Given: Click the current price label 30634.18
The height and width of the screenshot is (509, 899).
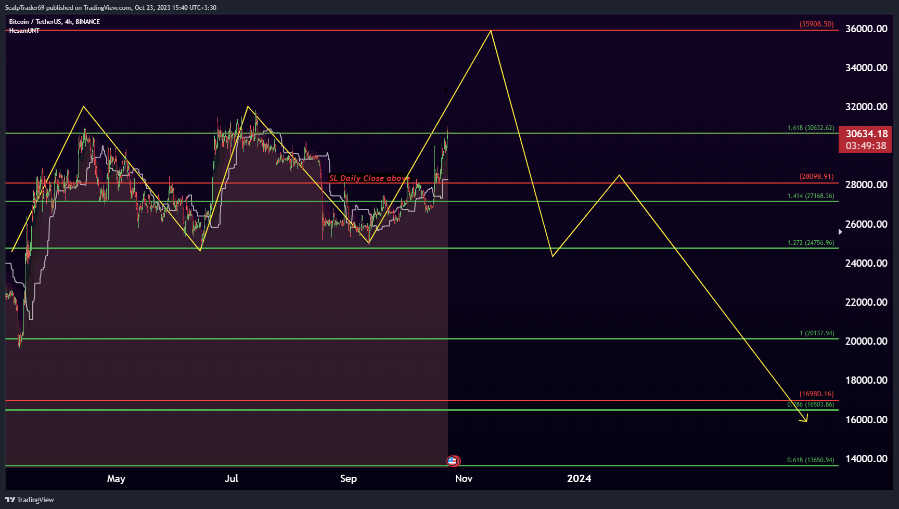Looking at the screenshot, I should click(x=866, y=134).
